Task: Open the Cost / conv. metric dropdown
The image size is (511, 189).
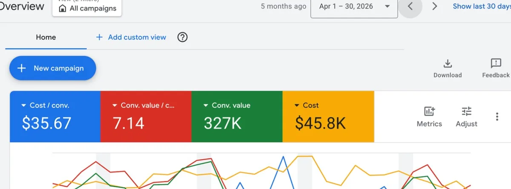Action: point(45,105)
